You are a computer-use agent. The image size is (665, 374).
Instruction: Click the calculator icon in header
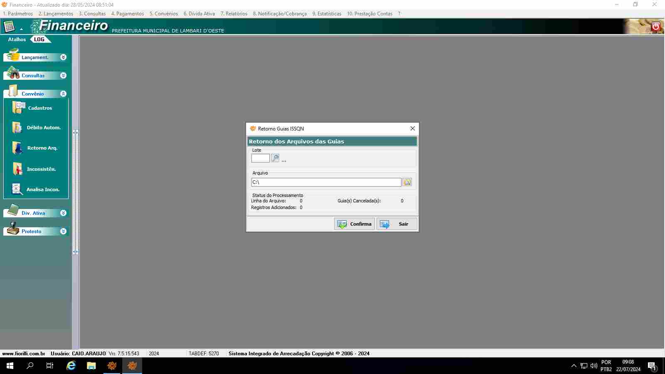pyautogui.click(x=9, y=27)
